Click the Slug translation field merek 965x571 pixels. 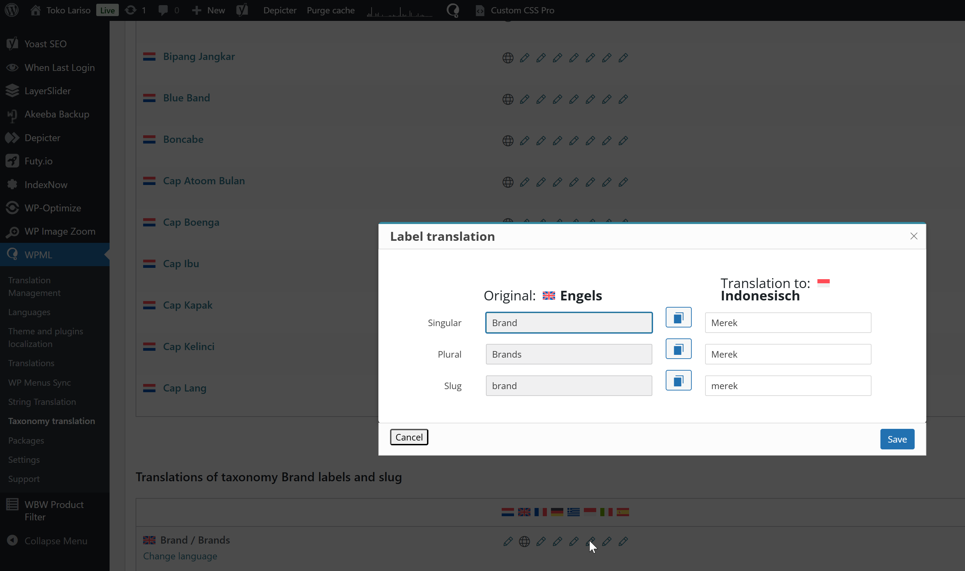pos(788,386)
